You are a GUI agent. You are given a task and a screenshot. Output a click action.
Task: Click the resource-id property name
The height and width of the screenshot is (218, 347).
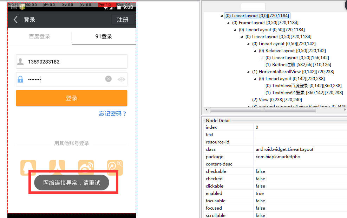217,142
